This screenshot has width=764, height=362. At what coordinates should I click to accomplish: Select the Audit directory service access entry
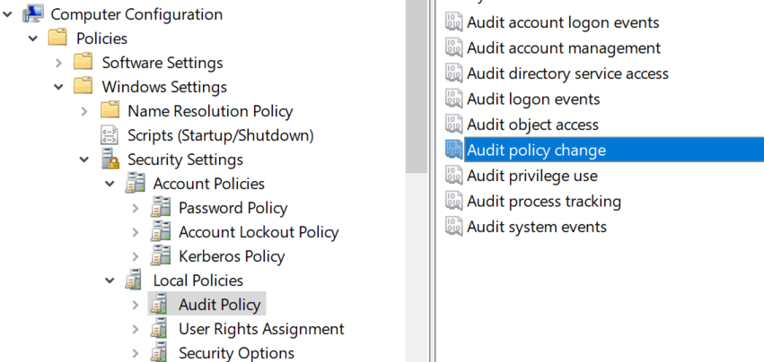(x=567, y=73)
